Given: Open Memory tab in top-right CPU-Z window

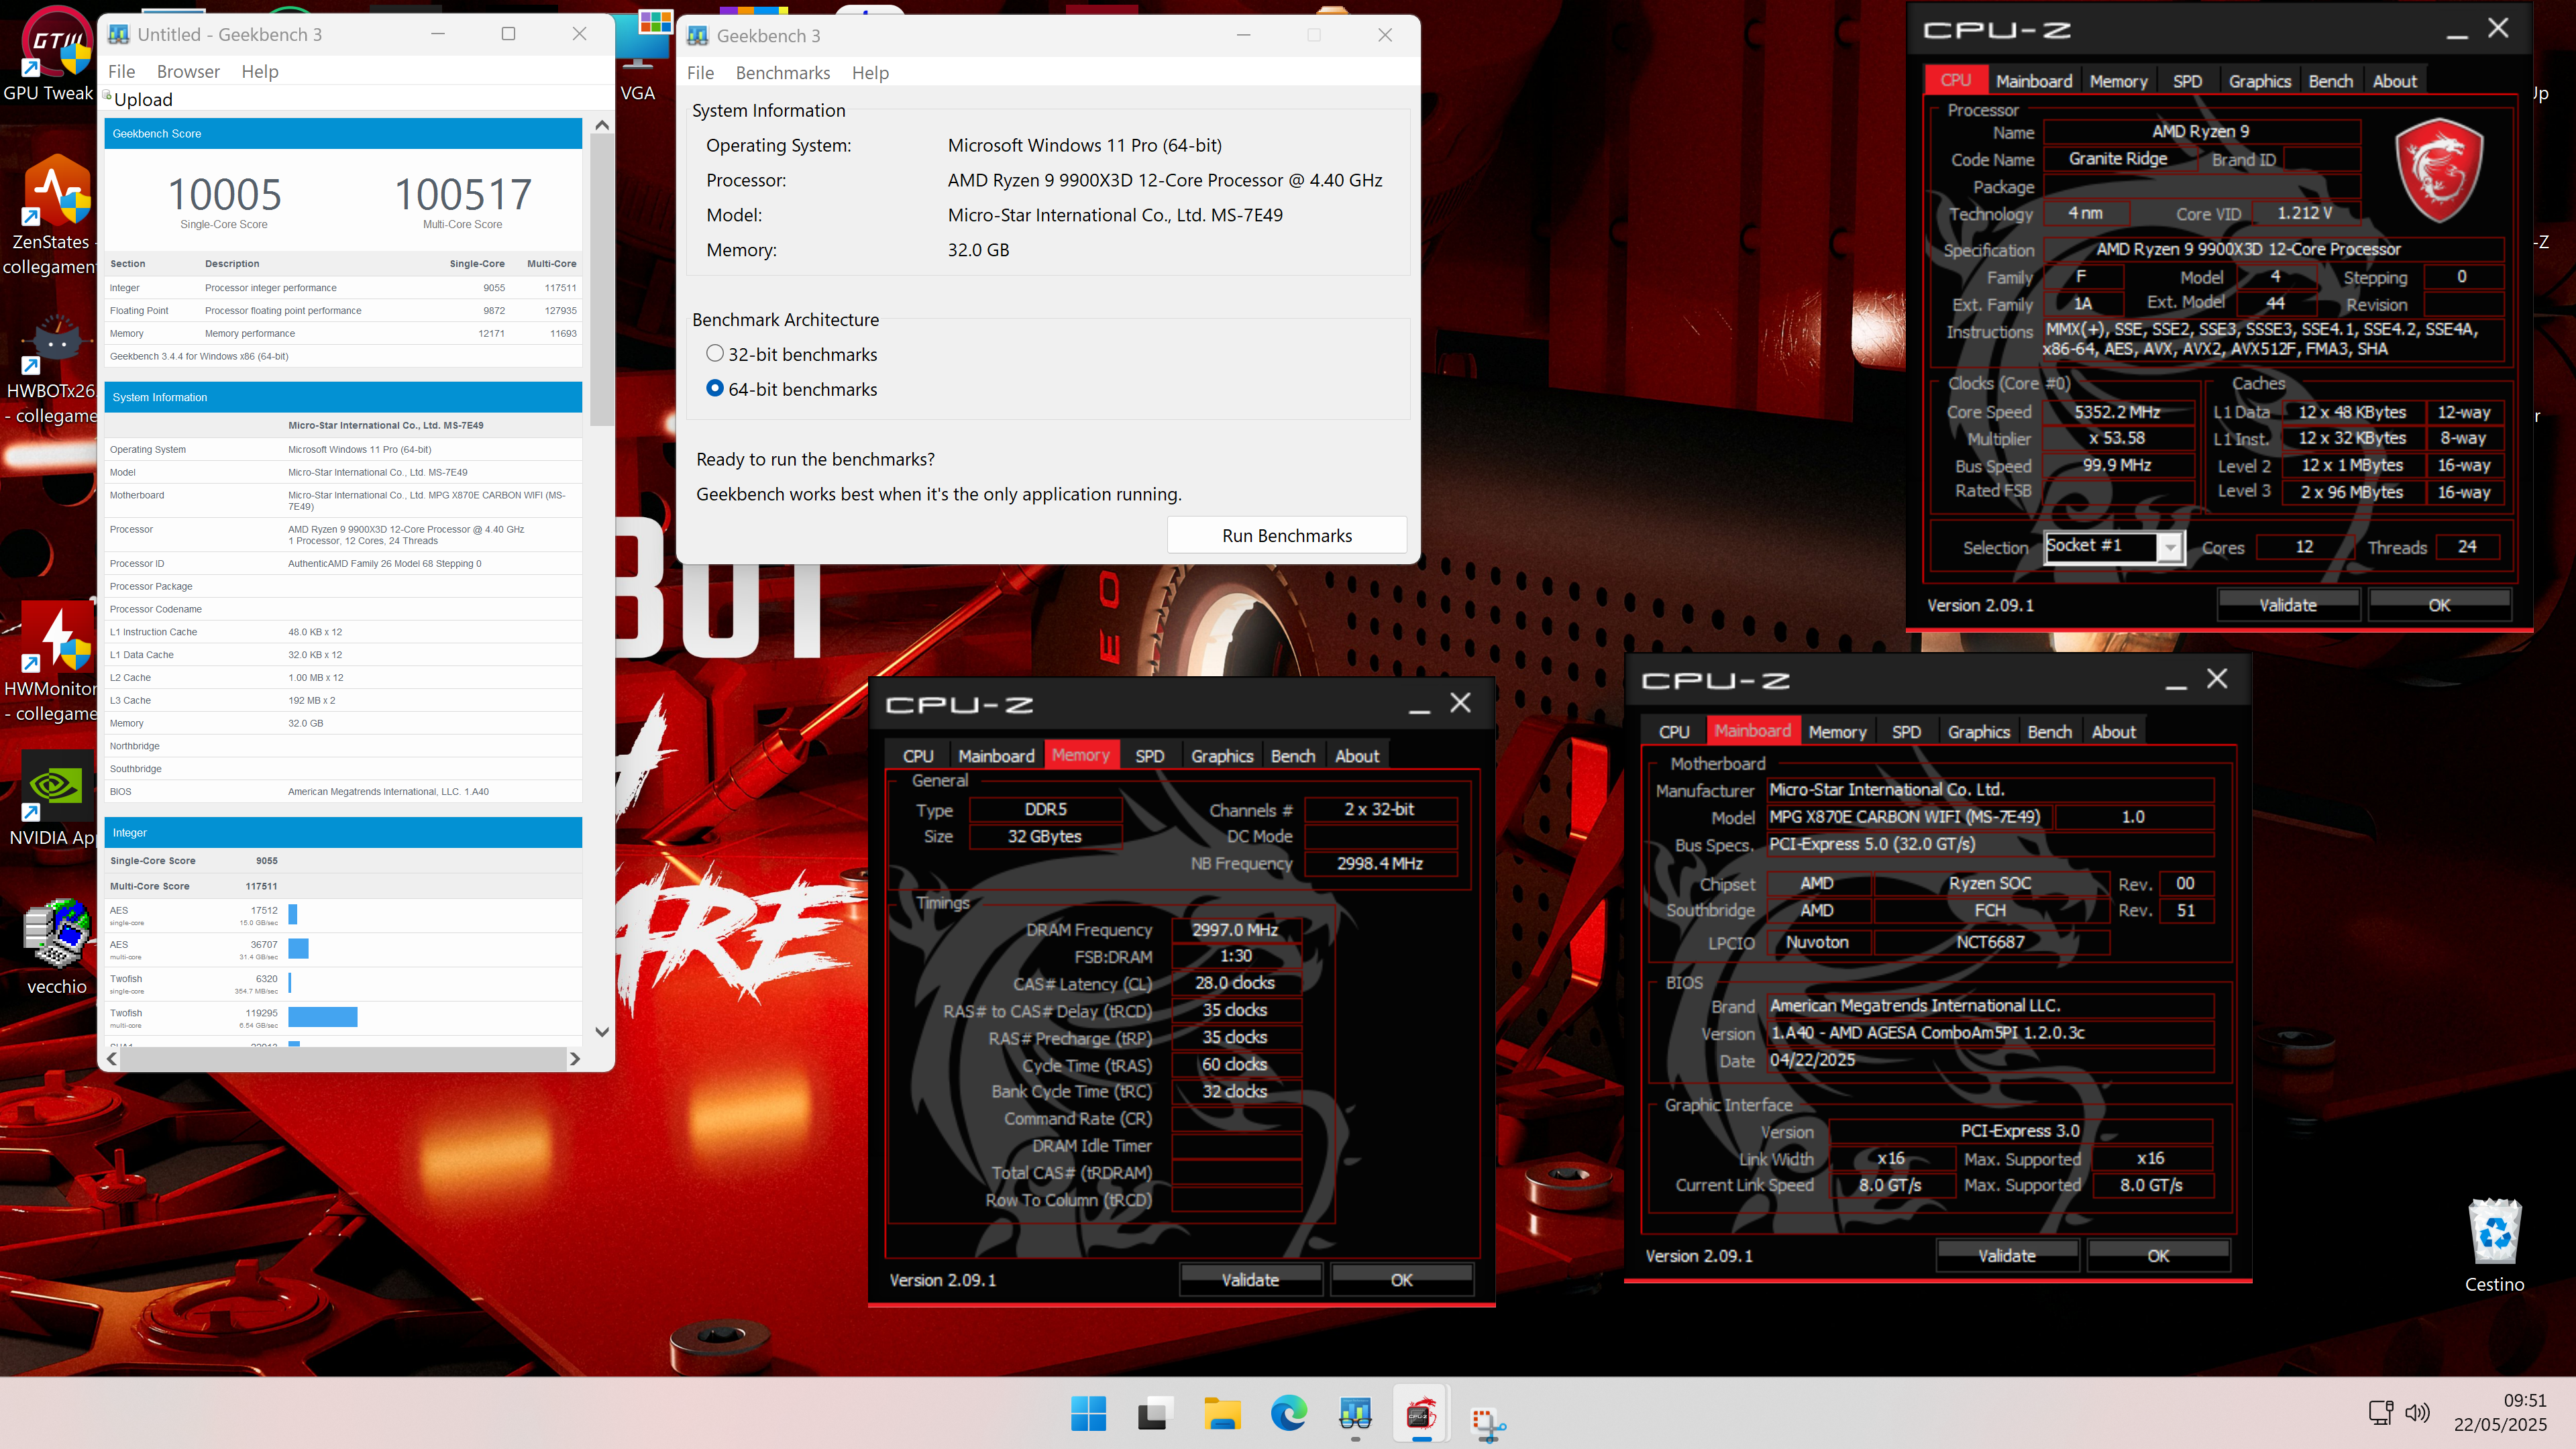Looking at the screenshot, I should [x=2118, y=81].
